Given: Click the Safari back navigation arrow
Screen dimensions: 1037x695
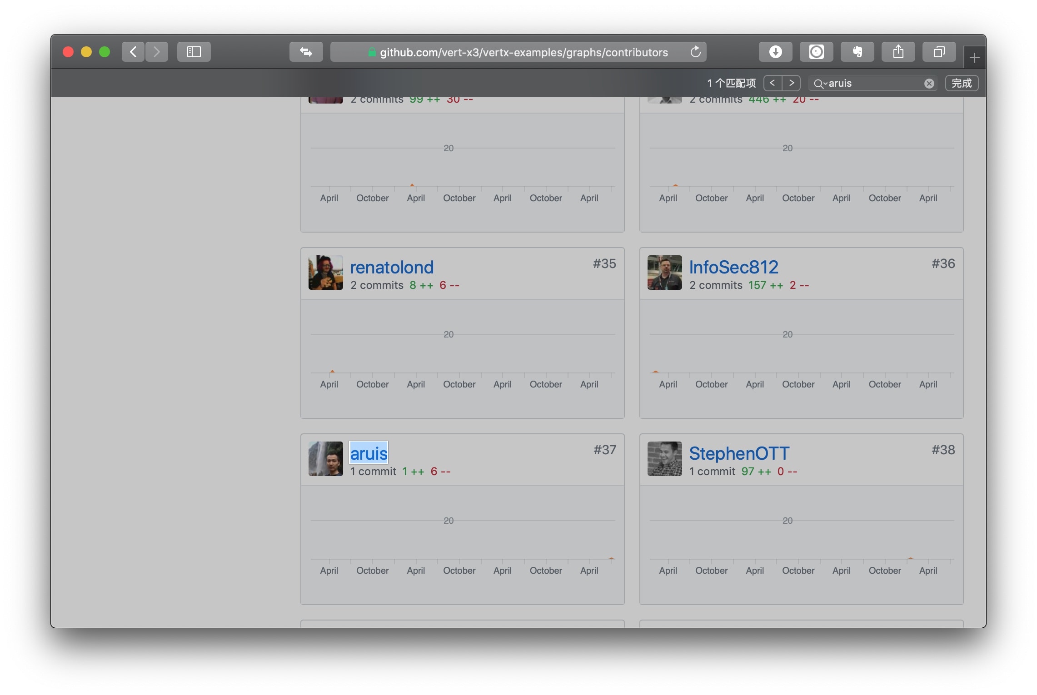Looking at the screenshot, I should pyautogui.click(x=133, y=52).
